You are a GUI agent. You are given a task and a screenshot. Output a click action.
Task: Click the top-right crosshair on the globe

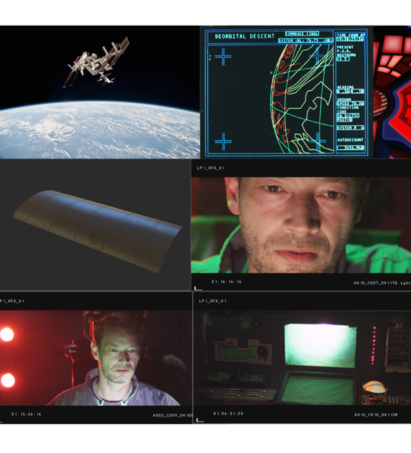(x=319, y=56)
